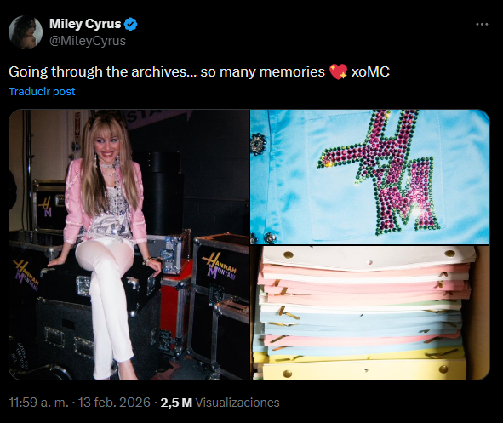Click the sparkling heart emoji
503x423 pixels.
click(x=338, y=71)
